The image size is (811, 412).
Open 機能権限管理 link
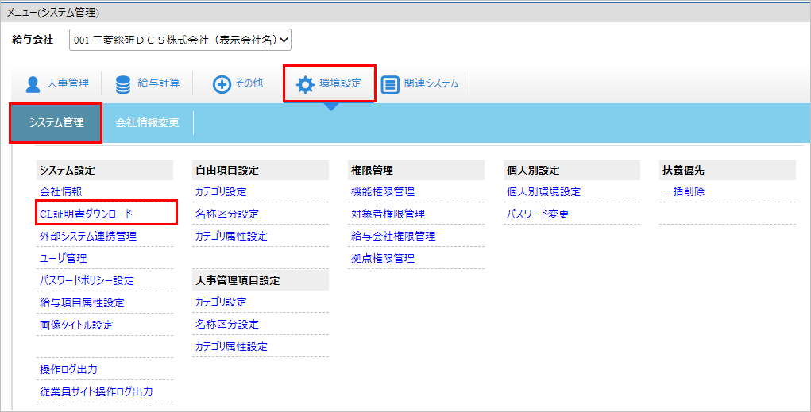point(383,192)
